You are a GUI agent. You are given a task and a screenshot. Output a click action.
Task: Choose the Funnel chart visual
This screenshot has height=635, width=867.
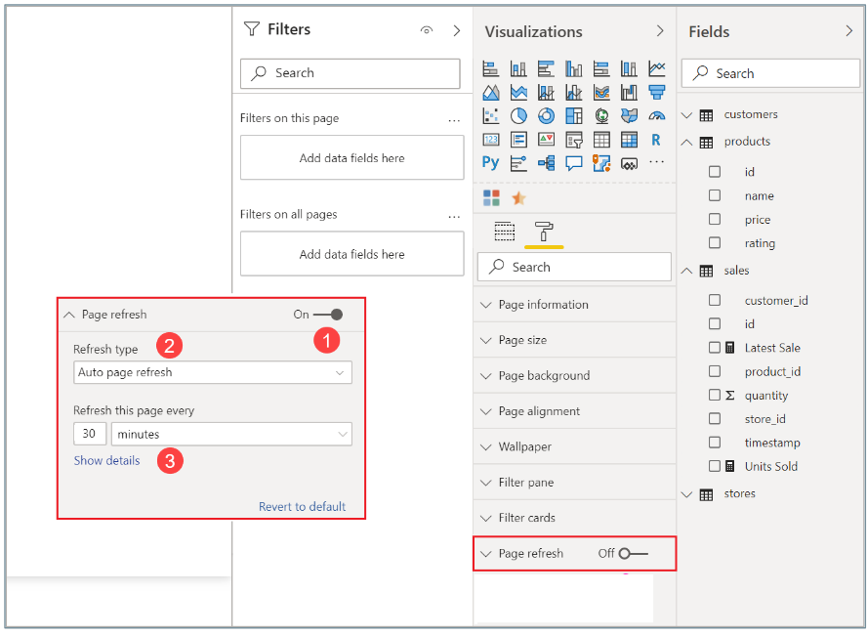coord(656,93)
